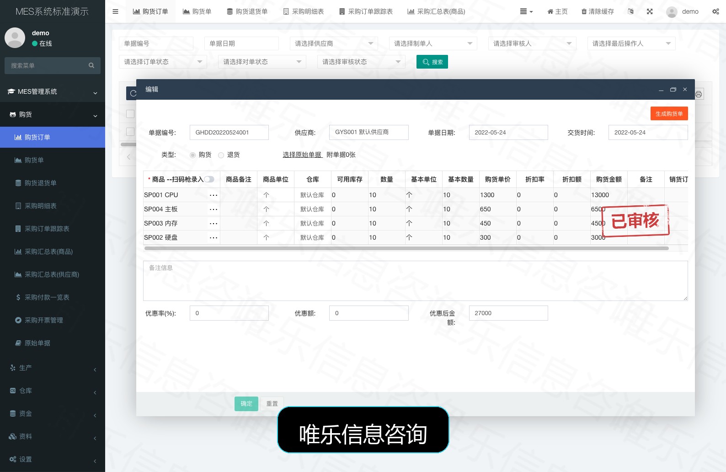Screen dimensions: 726x472
Task: Click the 备注信息 text area
Action: point(416,281)
